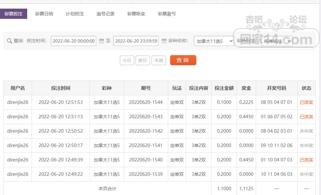Open the 计划投注 tab
This screenshot has height=195, width=321.
click(x=74, y=14)
